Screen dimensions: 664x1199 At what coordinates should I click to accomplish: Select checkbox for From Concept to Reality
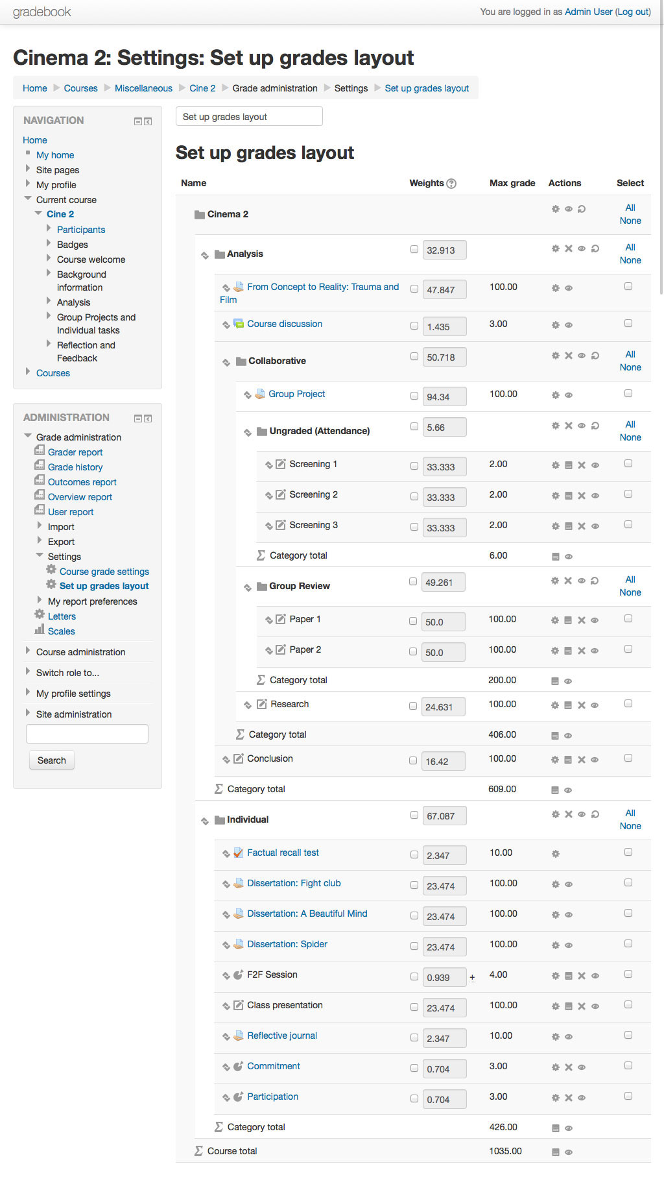coord(628,286)
